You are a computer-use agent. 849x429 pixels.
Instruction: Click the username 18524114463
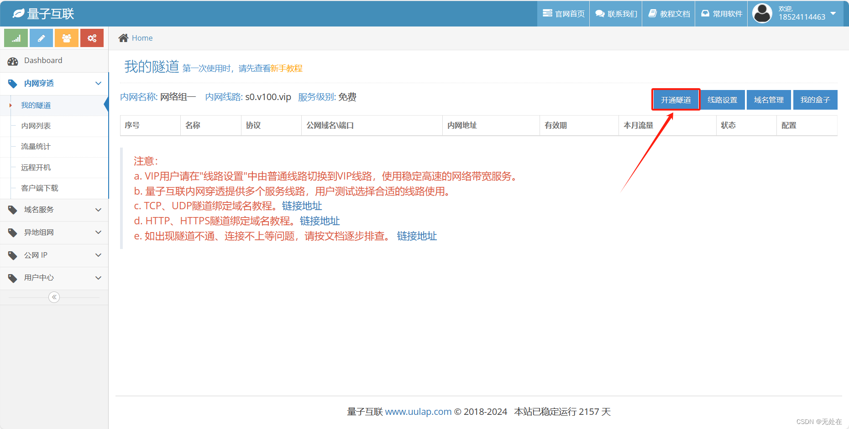[802, 17]
